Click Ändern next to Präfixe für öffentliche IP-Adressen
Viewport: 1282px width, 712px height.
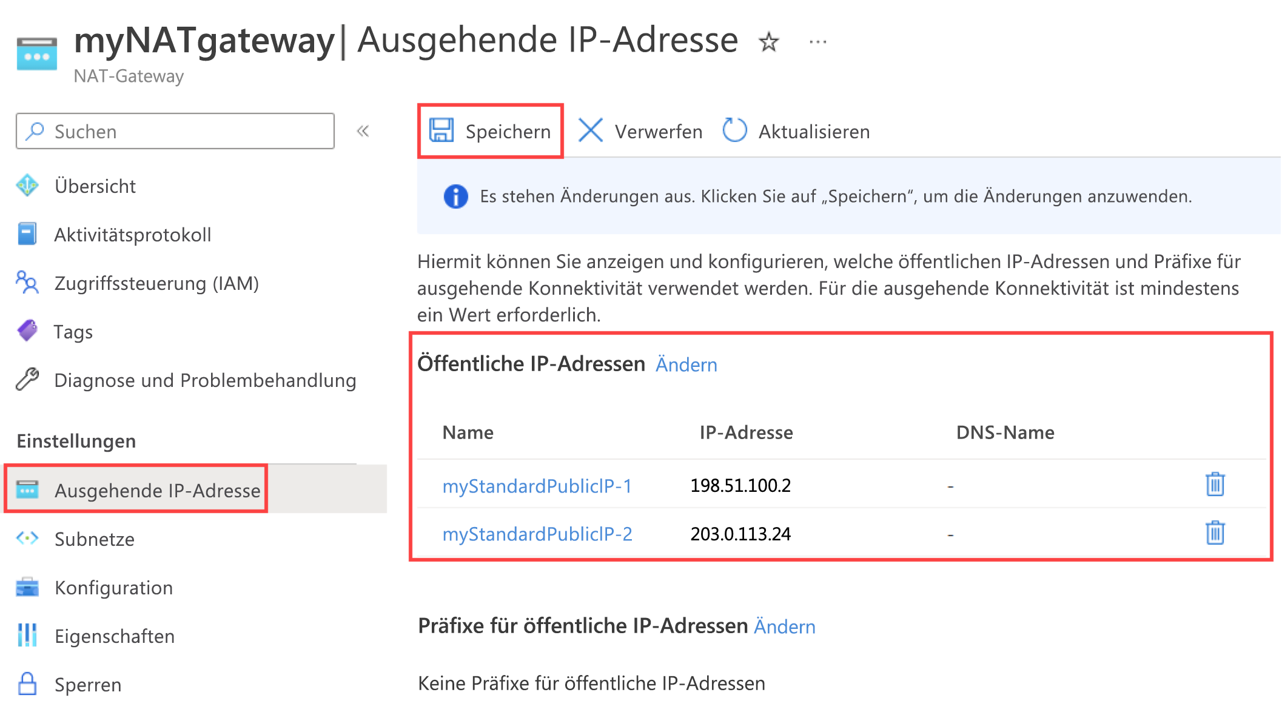pos(785,626)
